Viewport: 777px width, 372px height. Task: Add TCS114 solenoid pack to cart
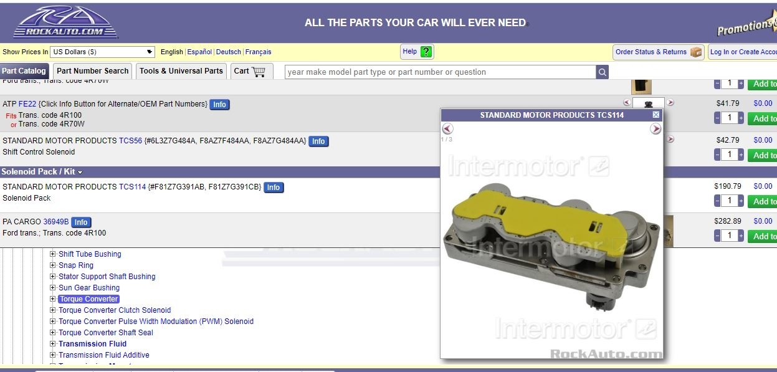[x=763, y=201]
